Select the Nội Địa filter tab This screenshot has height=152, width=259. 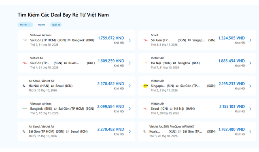coord(42,25)
